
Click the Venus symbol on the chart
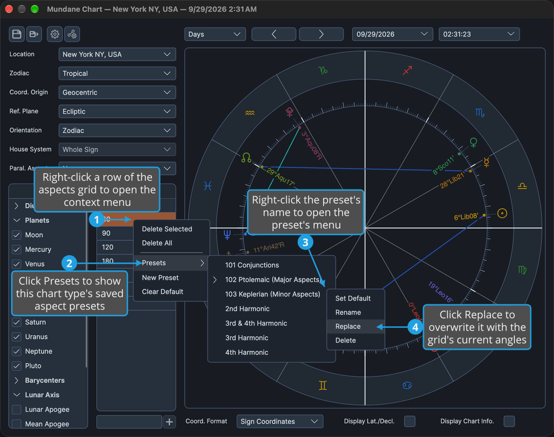pyautogui.click(x=473, y=143)
